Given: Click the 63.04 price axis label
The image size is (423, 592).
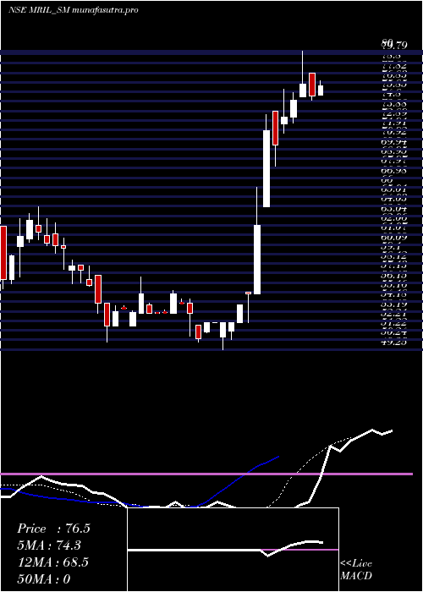Looking at the screenshot, I should (394, 208).
